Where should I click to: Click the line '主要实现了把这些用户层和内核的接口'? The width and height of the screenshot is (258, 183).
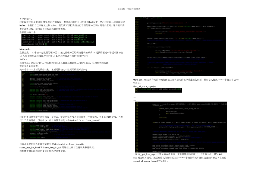coord(65,63)
